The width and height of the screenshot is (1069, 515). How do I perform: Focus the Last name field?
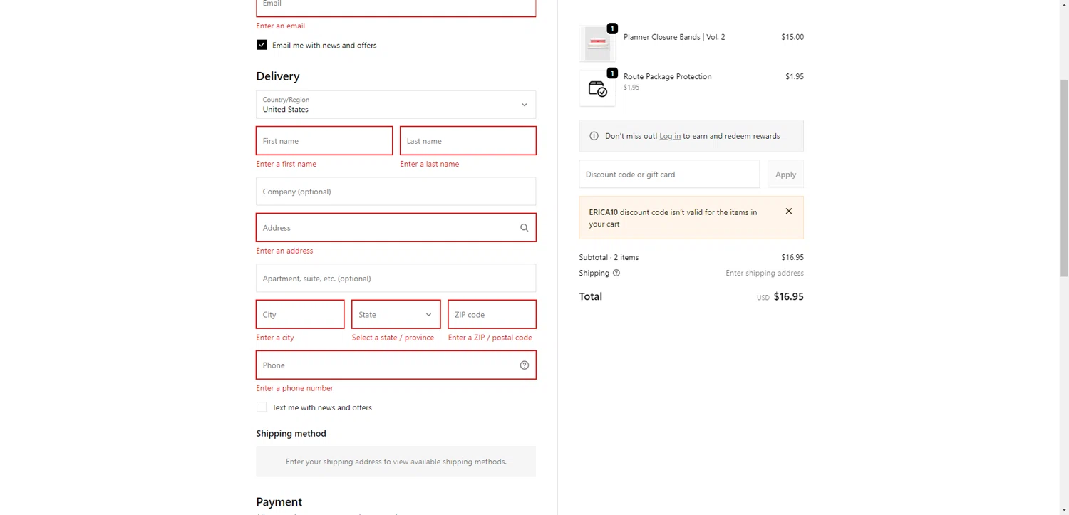(468, 141)
